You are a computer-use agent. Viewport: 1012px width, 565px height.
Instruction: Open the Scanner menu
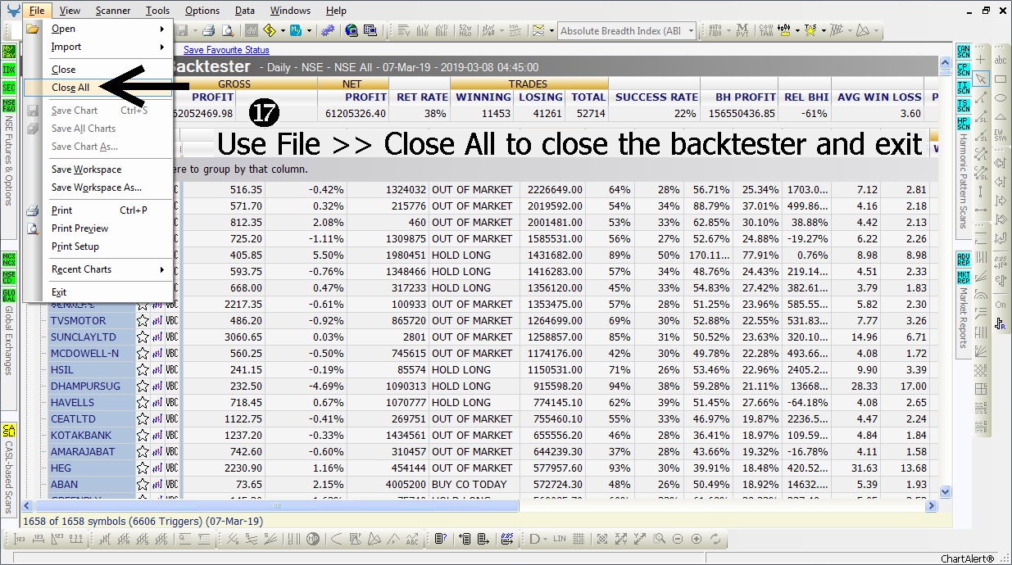(x=113, y=11)
